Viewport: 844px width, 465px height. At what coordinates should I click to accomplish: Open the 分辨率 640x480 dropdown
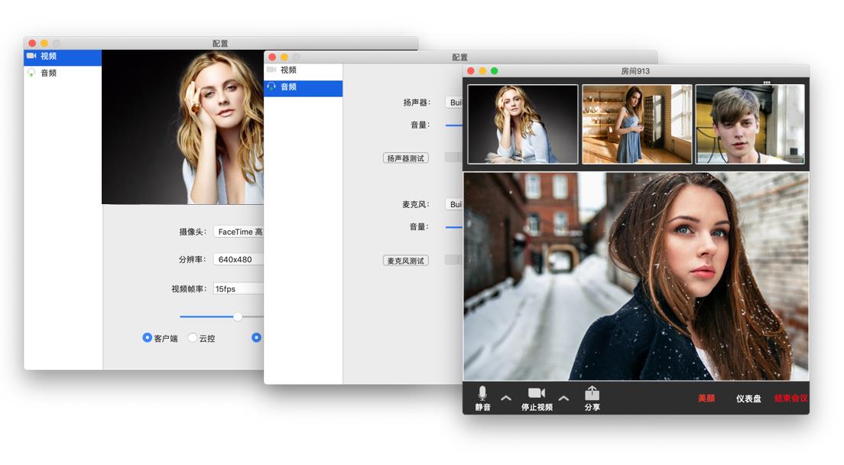(x=239, y=259)
